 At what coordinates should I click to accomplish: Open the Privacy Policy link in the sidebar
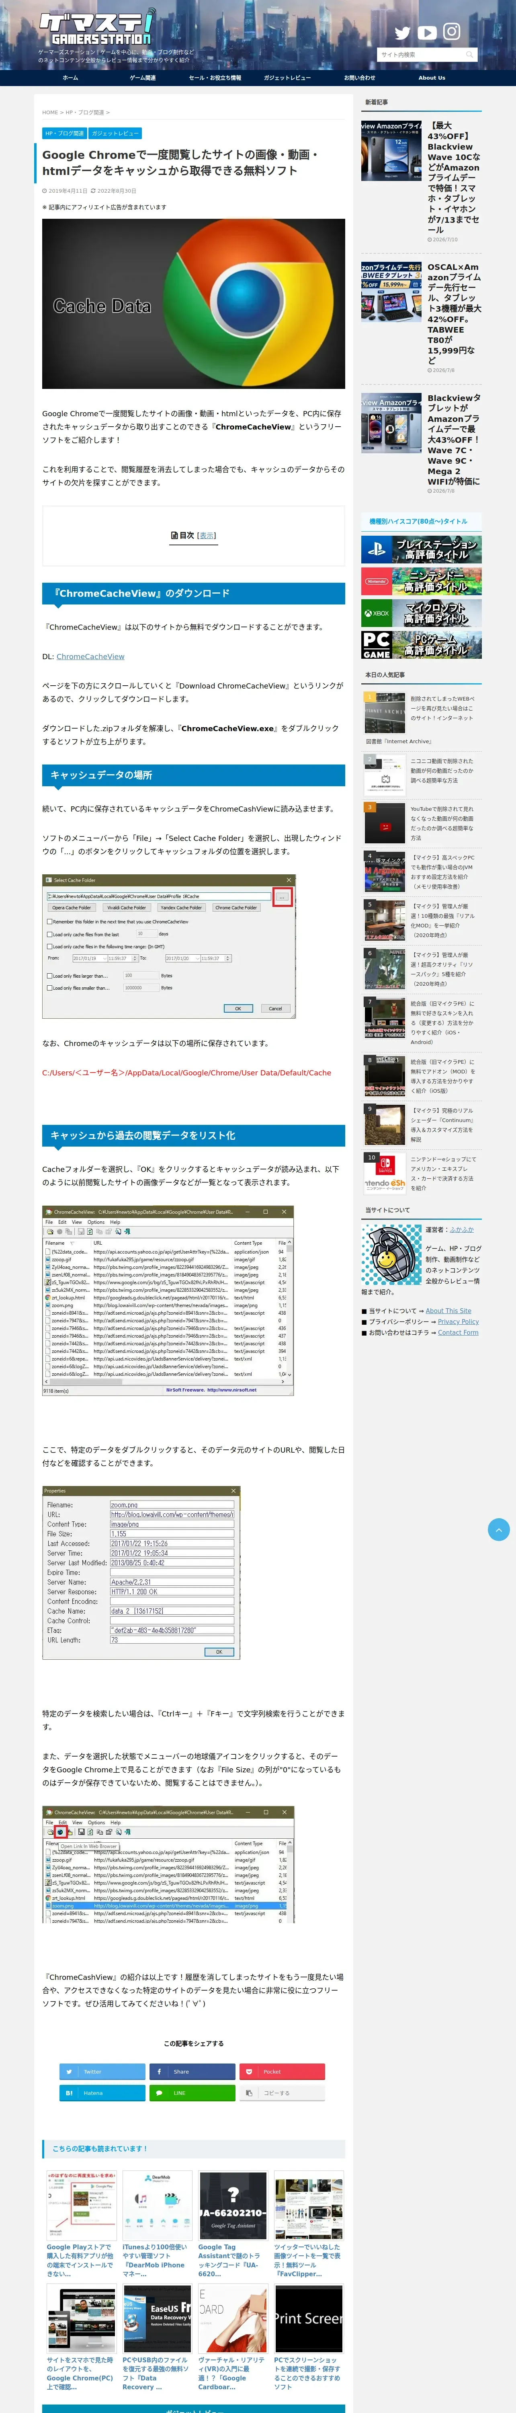click(458, 1322)
